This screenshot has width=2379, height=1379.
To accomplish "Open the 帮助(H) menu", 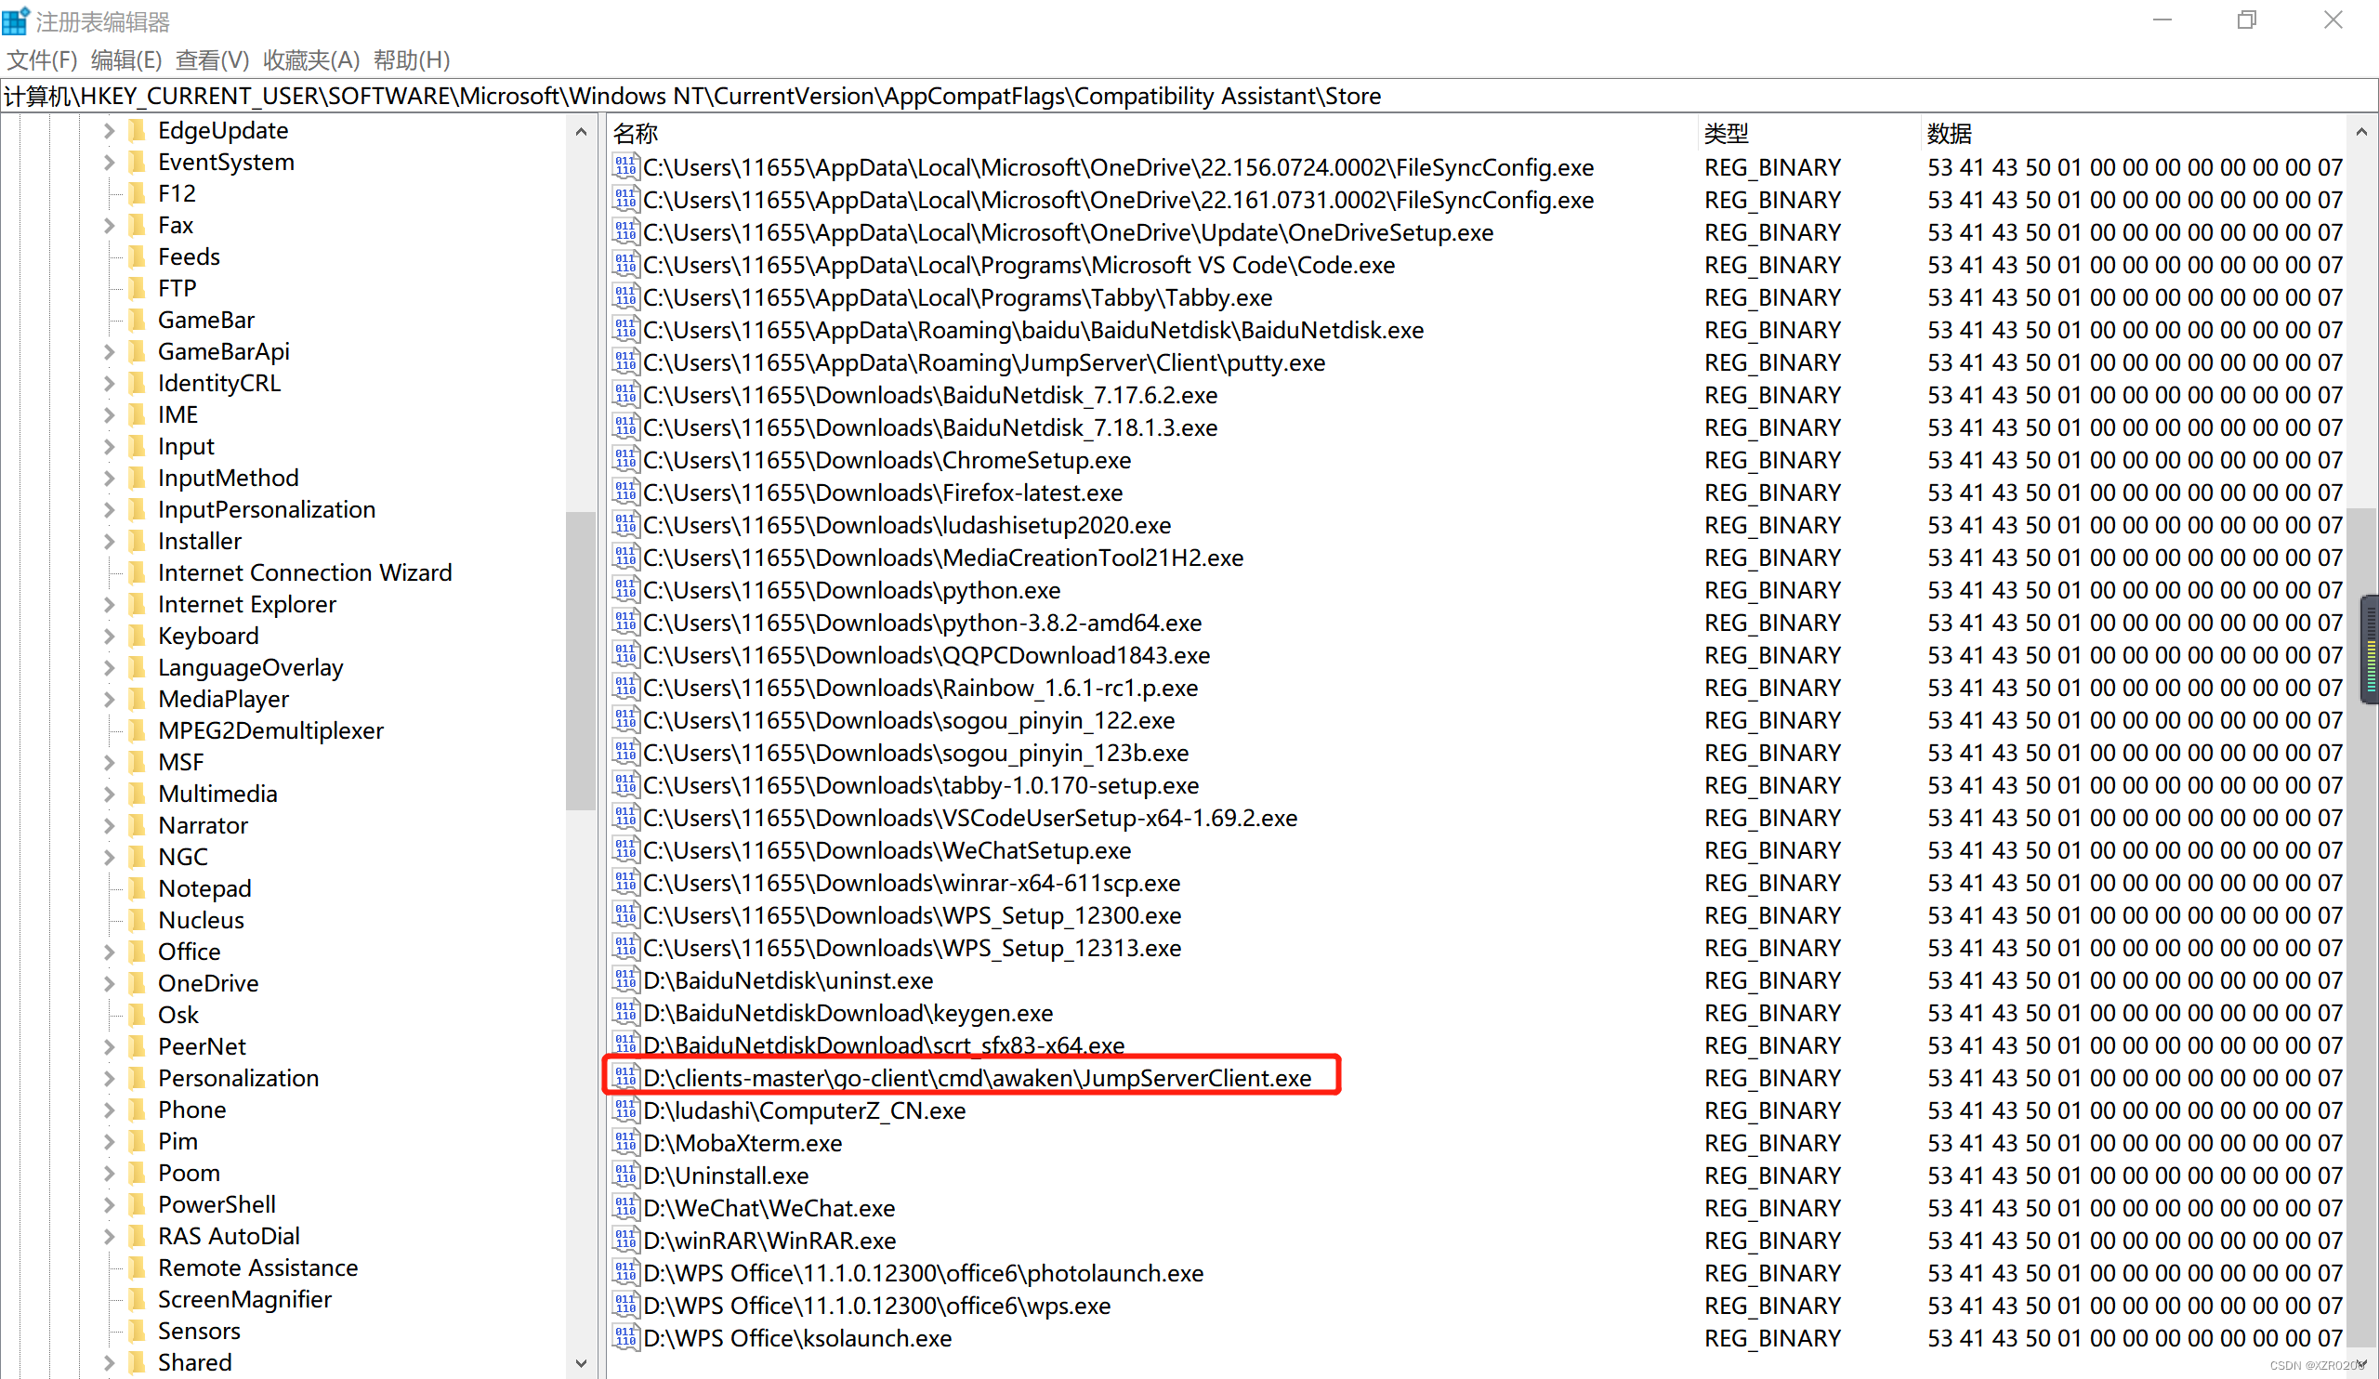I will coord(412,60).
